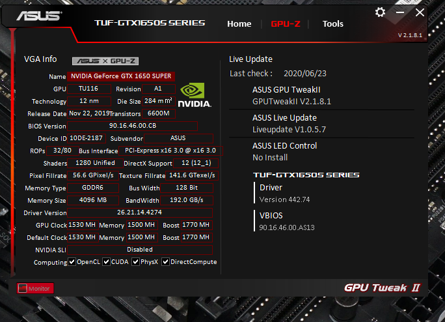Minimize the GPU Tweak II window
The image size is (445, 322).
click(x=400, y=12)
